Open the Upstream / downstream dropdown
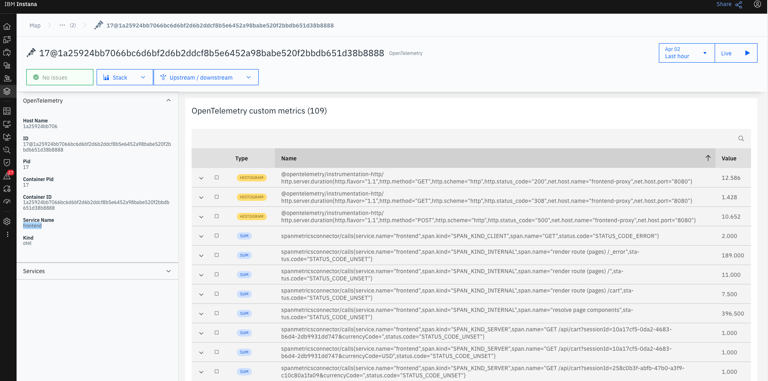The width and height of the screenshot is (768, 381). click(x=206, y=78)
